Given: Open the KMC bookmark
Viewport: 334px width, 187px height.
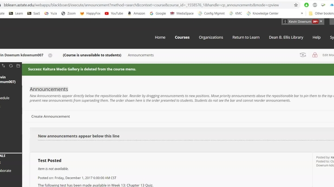Looking at the screenshot, I should [x=236, y=13].
